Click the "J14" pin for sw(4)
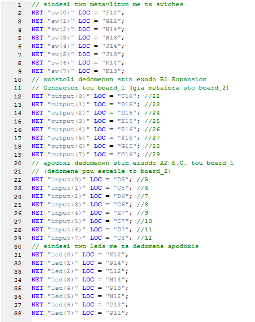 pos(111,46)
